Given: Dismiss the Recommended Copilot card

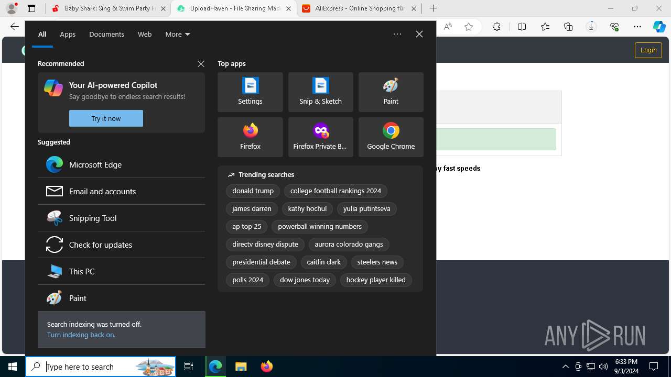Looking at the screenshot, I should (x=201, y=63).
